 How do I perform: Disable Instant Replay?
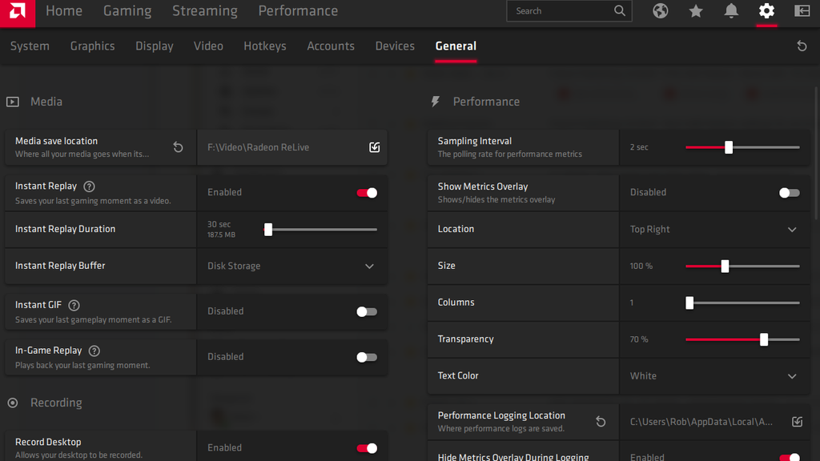tap(367, 192)
